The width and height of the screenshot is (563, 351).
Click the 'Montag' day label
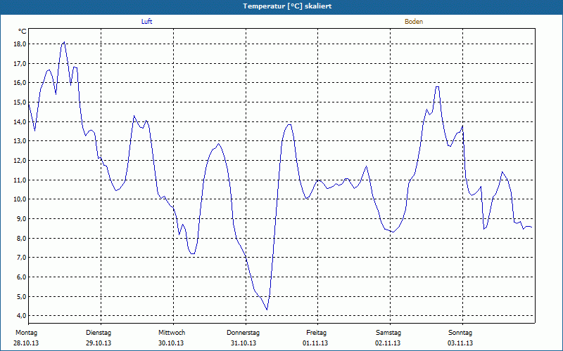click(x=26, y=333)
